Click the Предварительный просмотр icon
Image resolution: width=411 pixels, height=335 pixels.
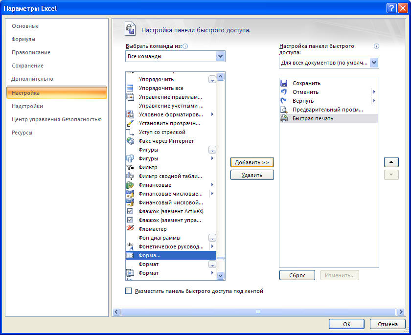284,110
